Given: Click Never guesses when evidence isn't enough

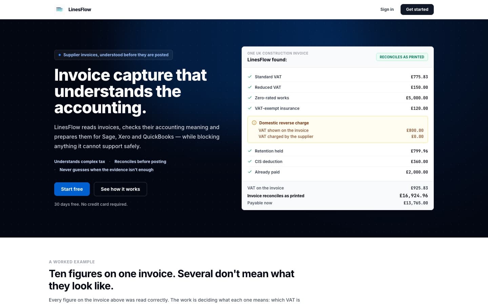Looking at the screenshot, I should [x=106, y=170].
